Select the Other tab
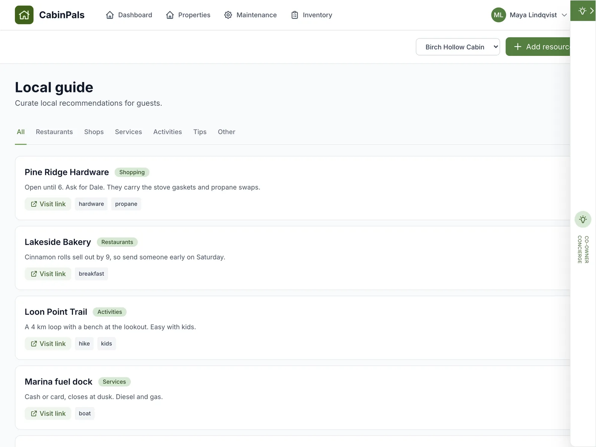596x447 pixels. 226,132
